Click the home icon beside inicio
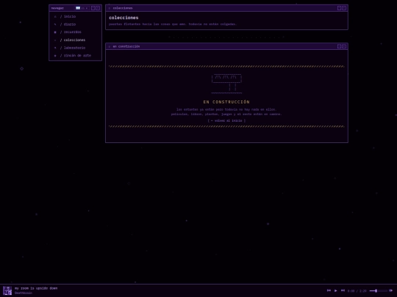 (55, 17)
